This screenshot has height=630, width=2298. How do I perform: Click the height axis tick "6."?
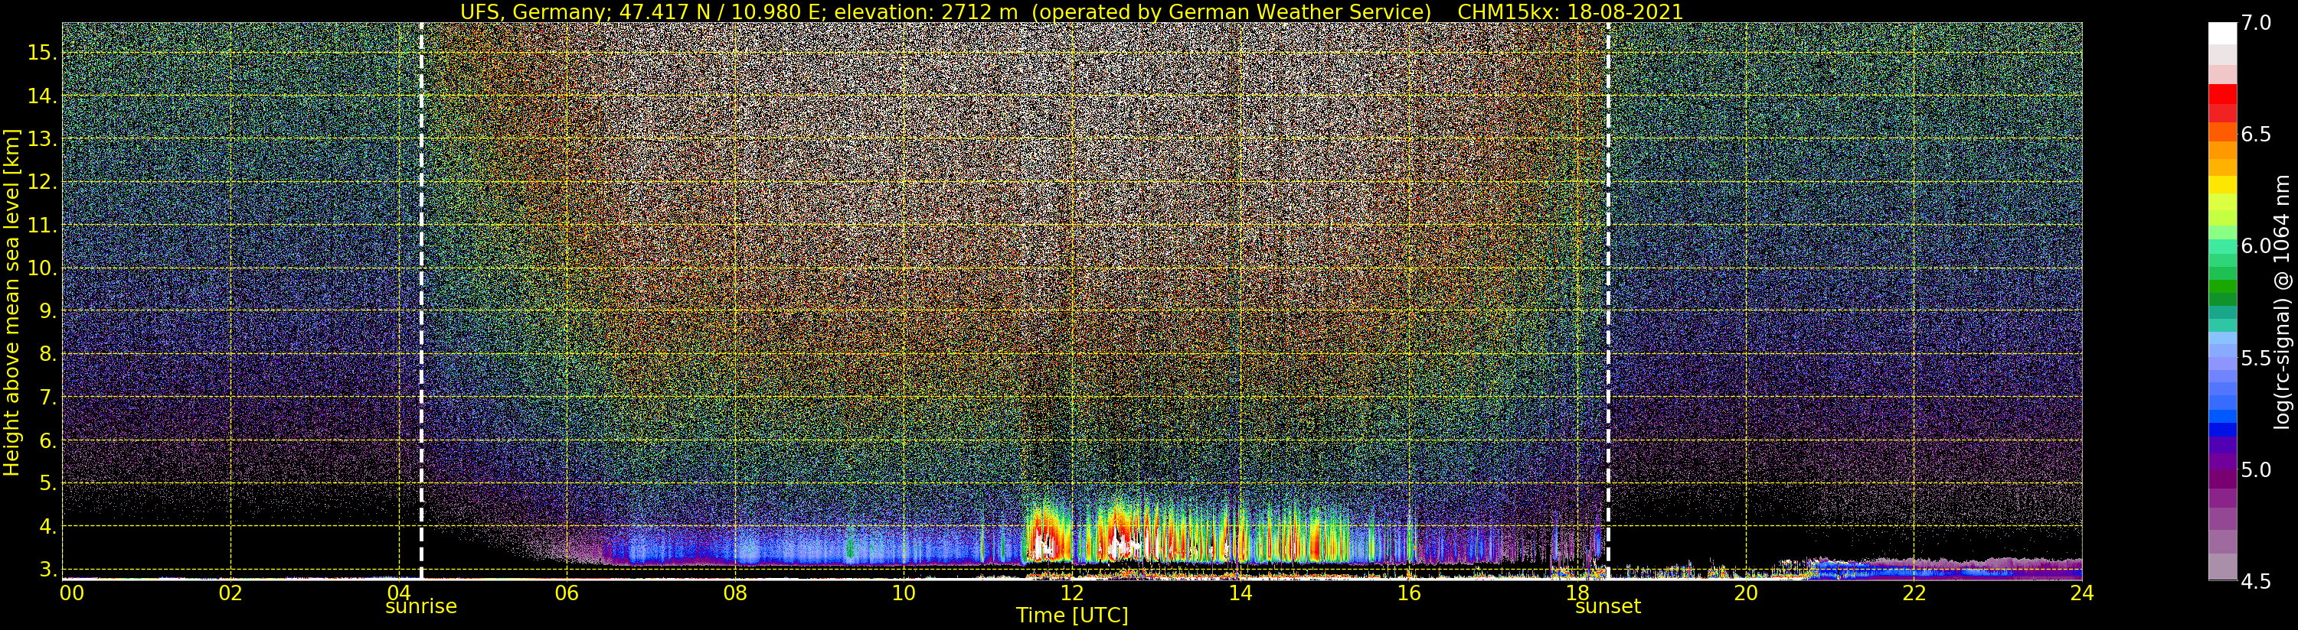[47, 440]
